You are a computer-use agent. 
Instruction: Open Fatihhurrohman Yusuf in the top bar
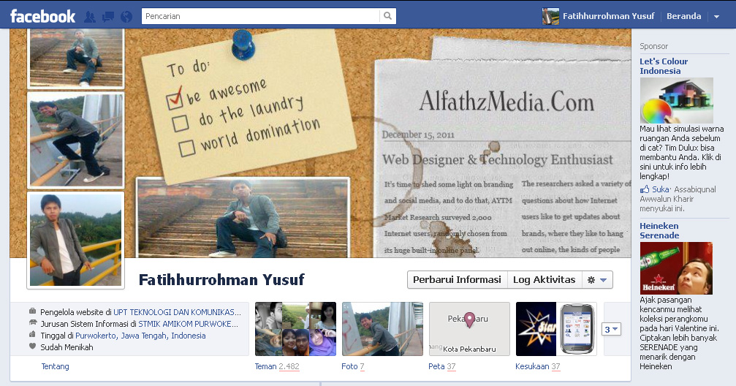(608, 16)
